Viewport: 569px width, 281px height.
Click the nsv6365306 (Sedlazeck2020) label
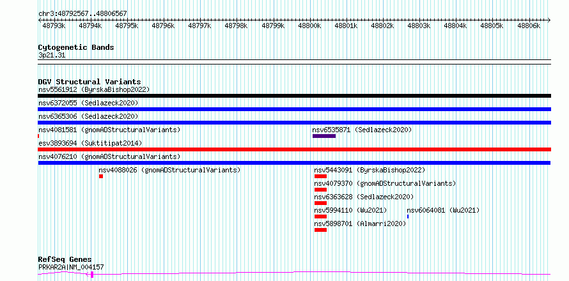coord(88,116)
